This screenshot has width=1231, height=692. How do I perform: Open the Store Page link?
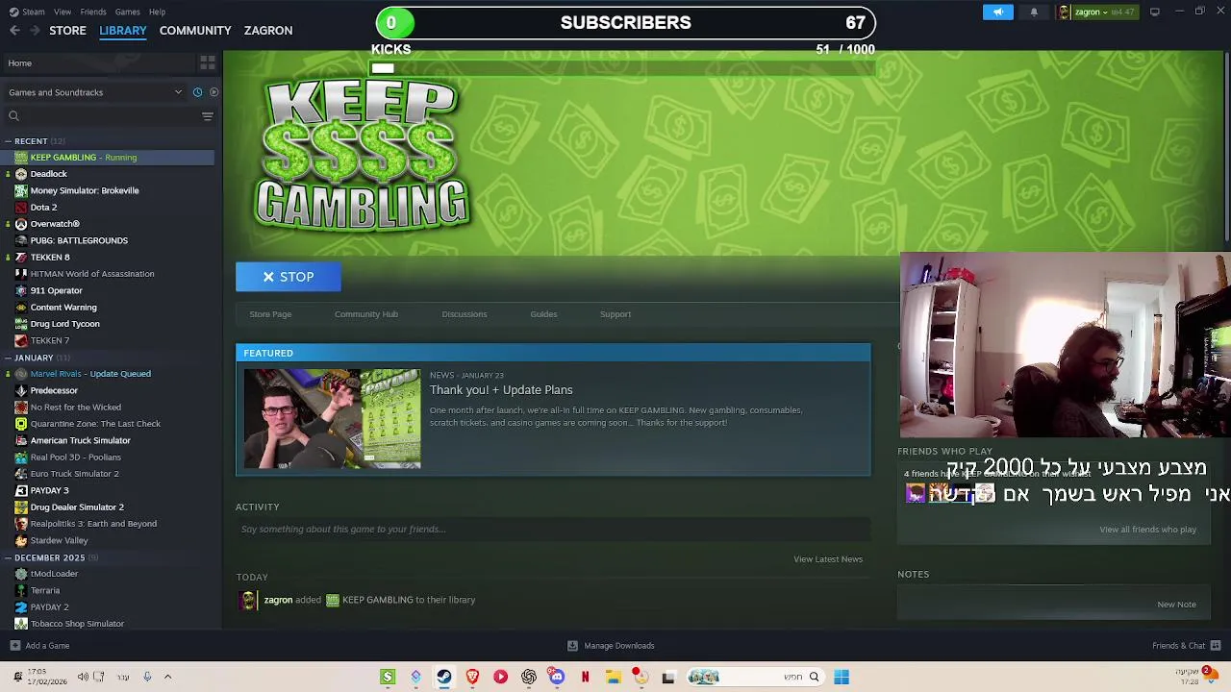270,314
